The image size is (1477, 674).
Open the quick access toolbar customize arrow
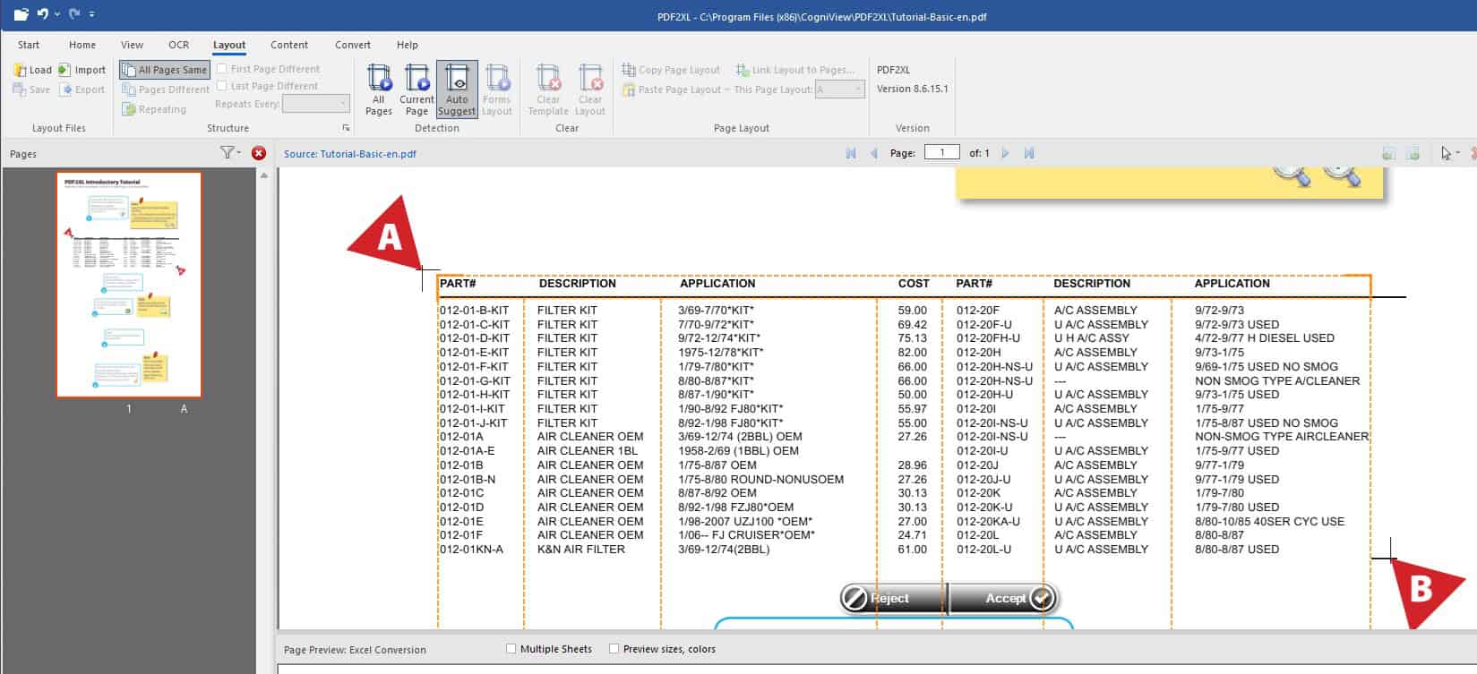pos(91,14)
